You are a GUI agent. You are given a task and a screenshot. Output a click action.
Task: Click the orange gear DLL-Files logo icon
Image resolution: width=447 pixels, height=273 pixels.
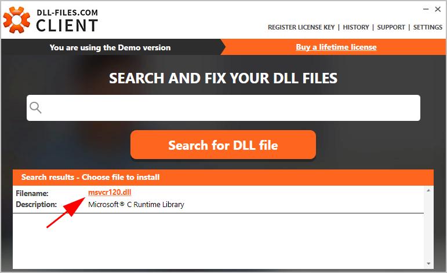point(17,20)
